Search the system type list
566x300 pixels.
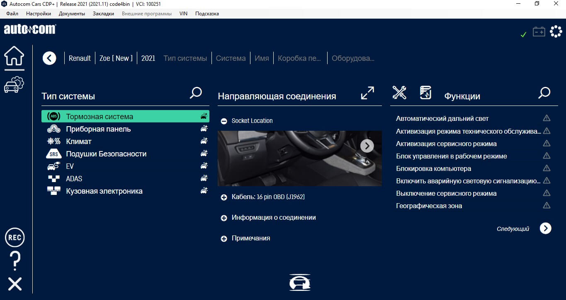click(196, 93)
